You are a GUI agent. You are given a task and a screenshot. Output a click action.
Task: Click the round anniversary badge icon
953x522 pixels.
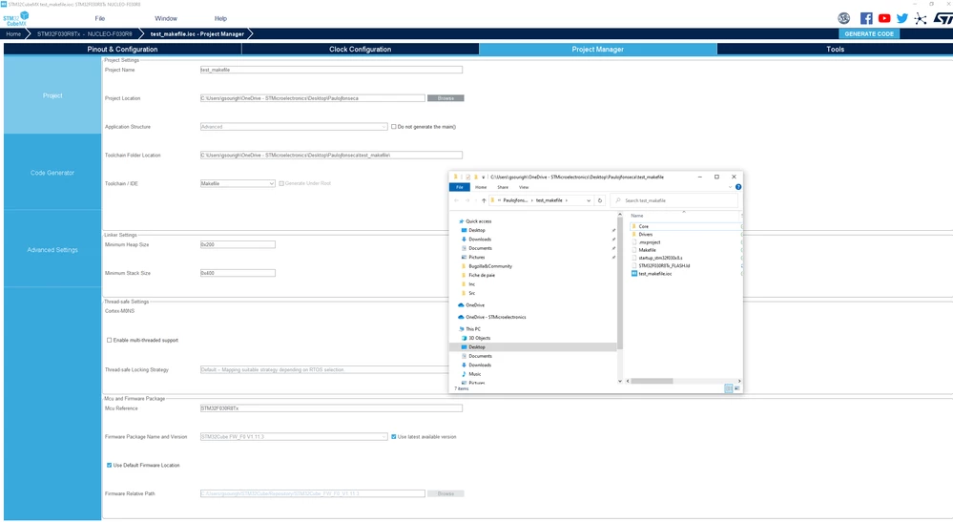click(x=843, y=18)
